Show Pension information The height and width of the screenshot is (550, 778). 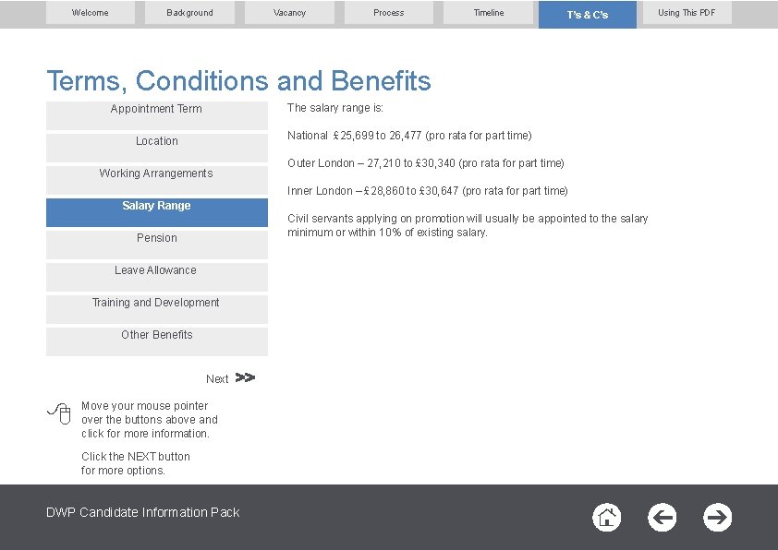click(x=157, y=245)
